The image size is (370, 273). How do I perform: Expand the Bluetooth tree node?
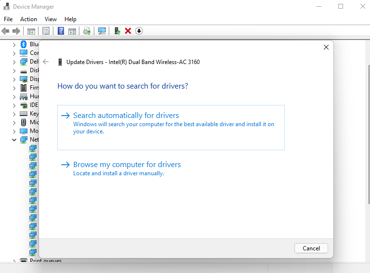click(x=14, y=45)
